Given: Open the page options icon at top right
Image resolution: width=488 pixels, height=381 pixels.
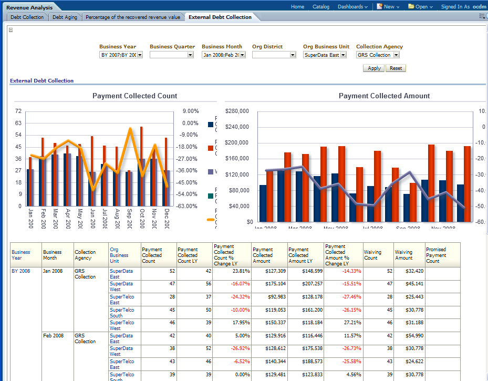Looking at the screenshot, I should pos(482,17).
